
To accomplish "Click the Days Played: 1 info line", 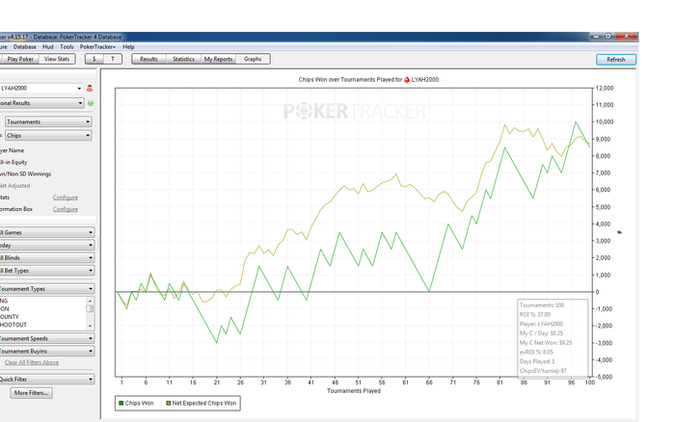I will click(537, 361).
